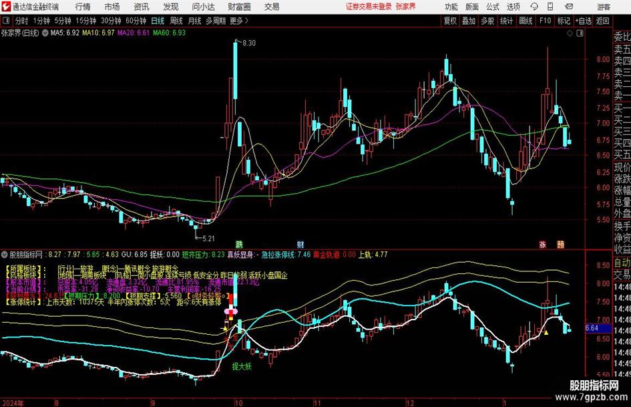
Task: Switch to 60分钟 period
Action: [136, 21]
